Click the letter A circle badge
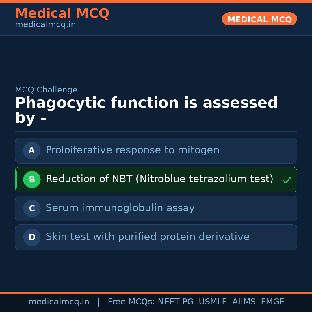Viewport: 312px width, 312px height. click(32, 151)
